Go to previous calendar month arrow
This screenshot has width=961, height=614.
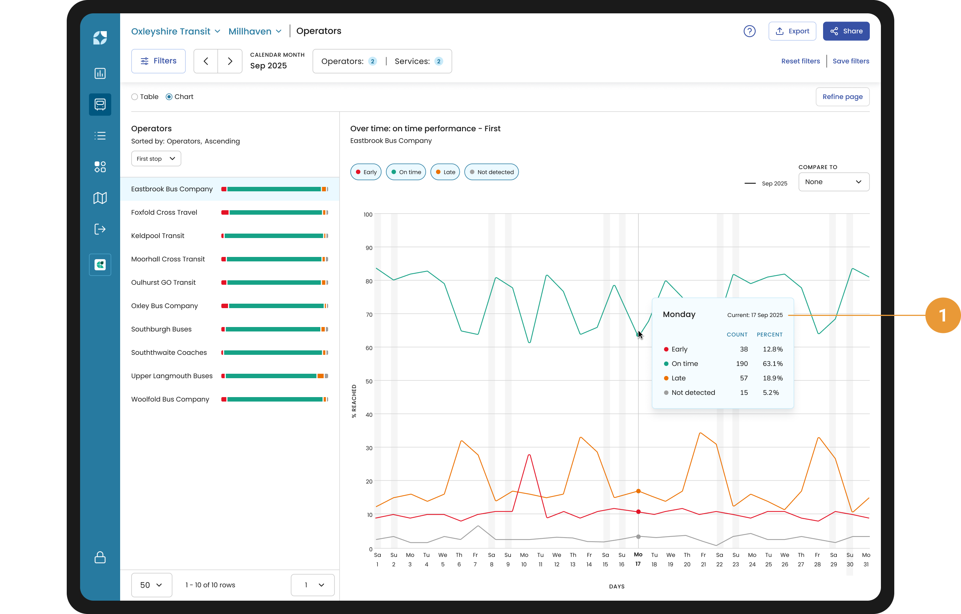point(206,61)
